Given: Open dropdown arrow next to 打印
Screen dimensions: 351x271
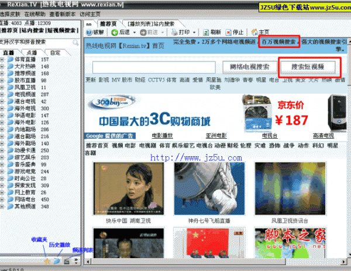Looking at the screenshot, I should point(194,33).
